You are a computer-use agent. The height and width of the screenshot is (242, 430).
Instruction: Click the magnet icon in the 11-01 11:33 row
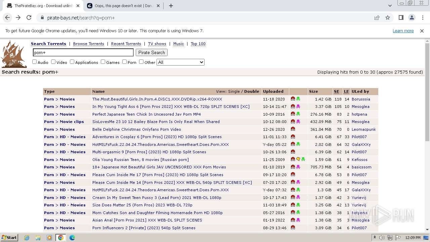[x=293, y=137]
